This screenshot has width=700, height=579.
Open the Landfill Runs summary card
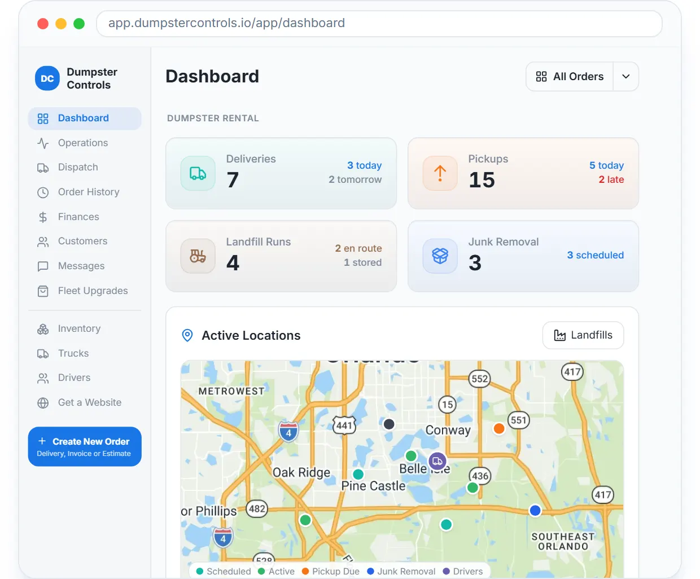tap(281, 256)
